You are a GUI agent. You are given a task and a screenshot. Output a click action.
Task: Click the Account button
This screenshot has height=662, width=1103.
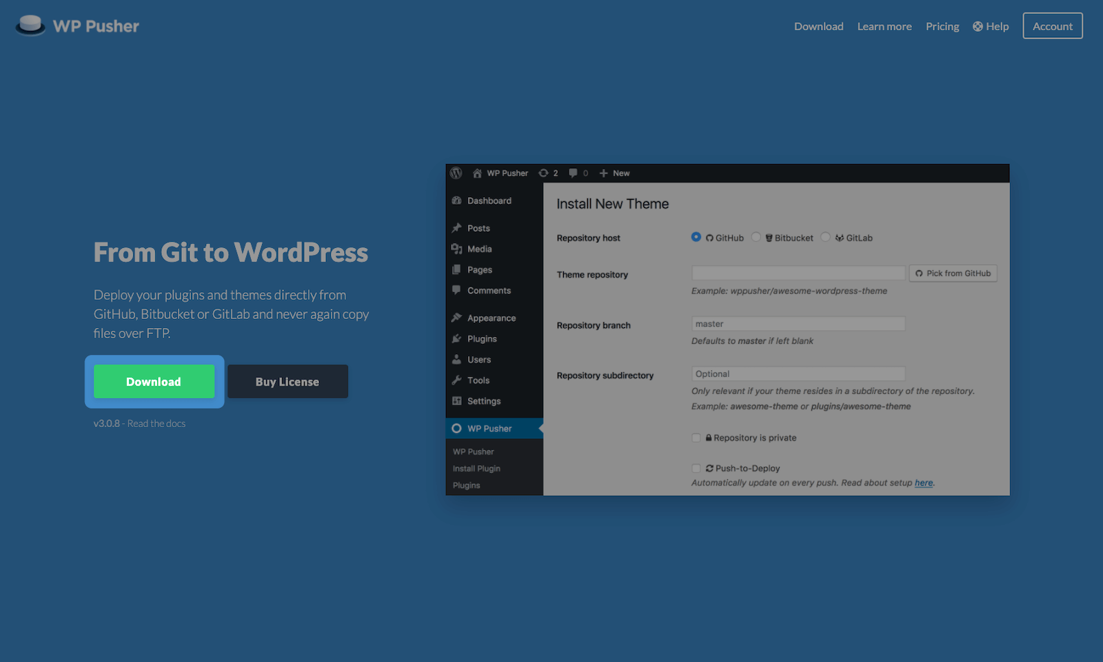[x=1053, y=26]
